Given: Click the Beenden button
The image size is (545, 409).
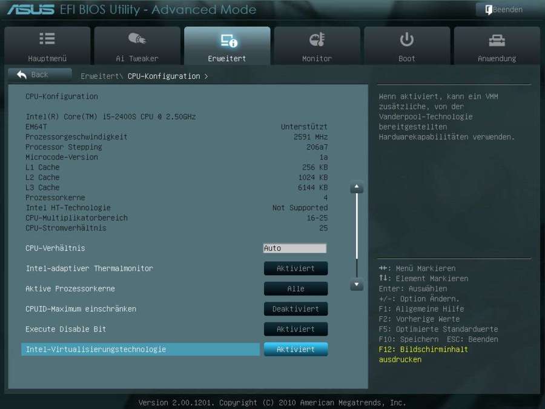Looking at the screenshot, I should pos(507,10).
